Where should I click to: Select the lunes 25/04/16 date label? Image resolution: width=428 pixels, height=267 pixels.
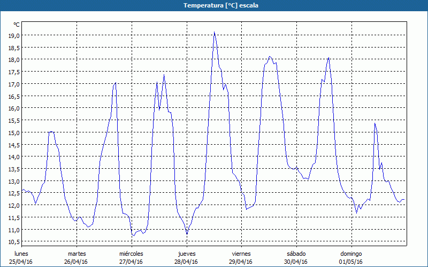pos(21,258)
